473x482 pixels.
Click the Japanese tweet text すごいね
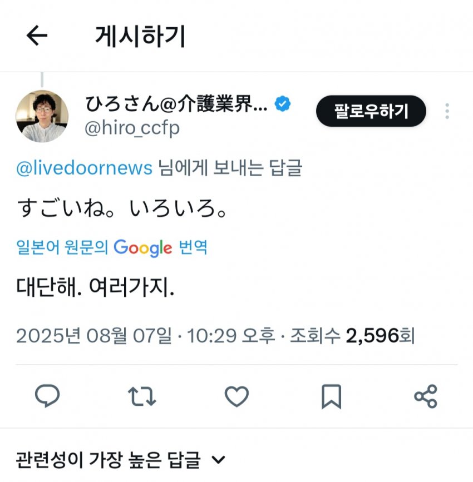click(x=66, y=208)
